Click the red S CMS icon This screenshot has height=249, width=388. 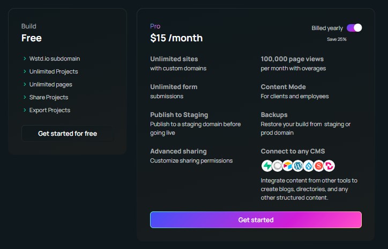(319, 166)
